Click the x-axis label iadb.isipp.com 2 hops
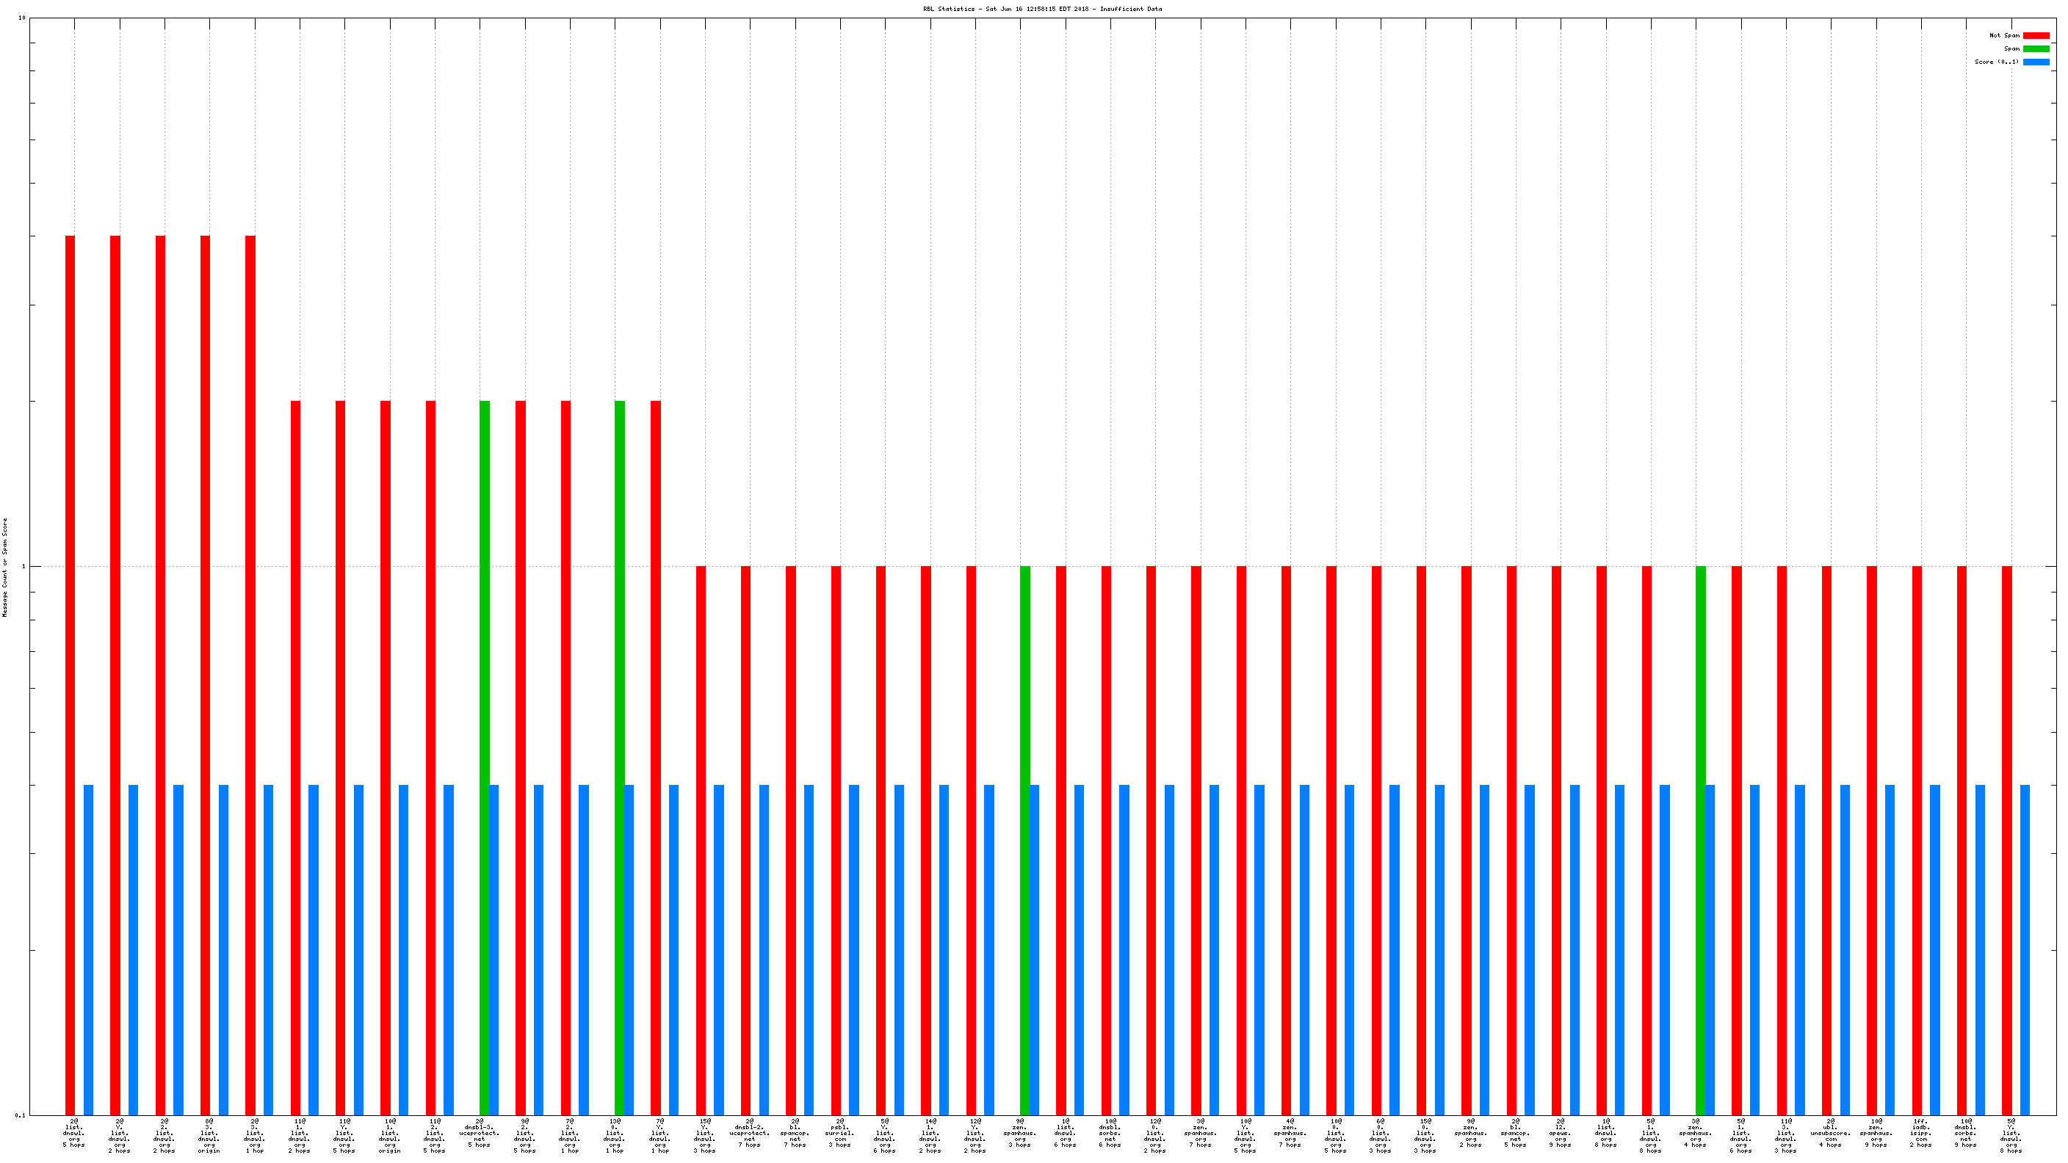Screen dimensions: 2068x1163 [1920, 1135]
